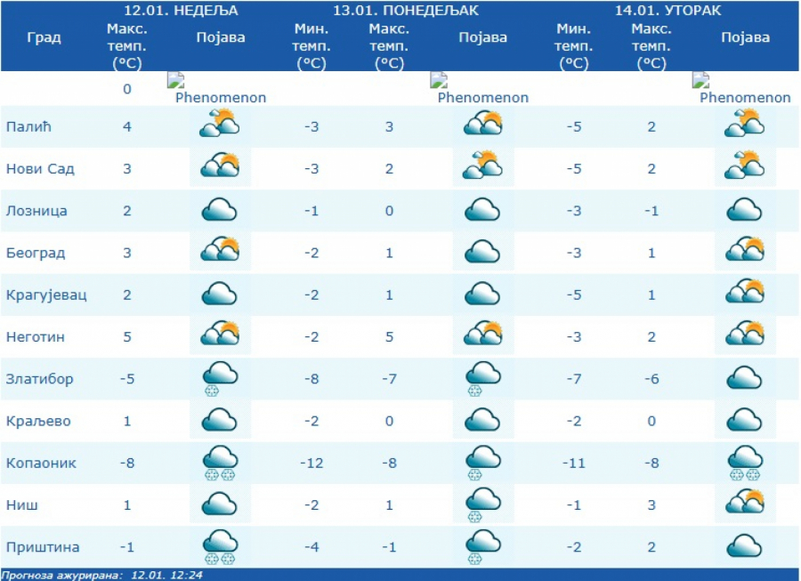Click Приштина's Sunday heavy snow icon
801x581 pixels.
[219, 545]
